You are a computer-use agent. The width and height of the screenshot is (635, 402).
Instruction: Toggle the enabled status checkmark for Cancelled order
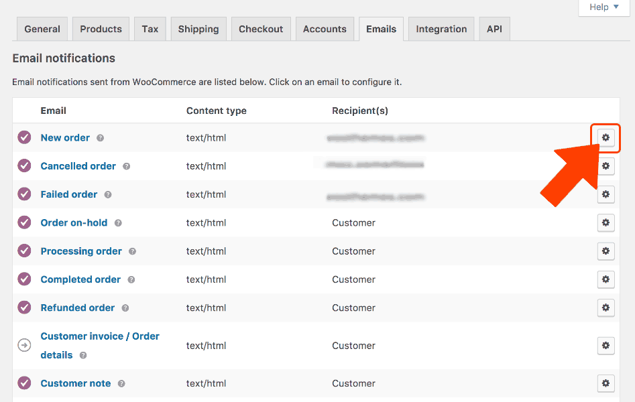(x=24, y=166)
